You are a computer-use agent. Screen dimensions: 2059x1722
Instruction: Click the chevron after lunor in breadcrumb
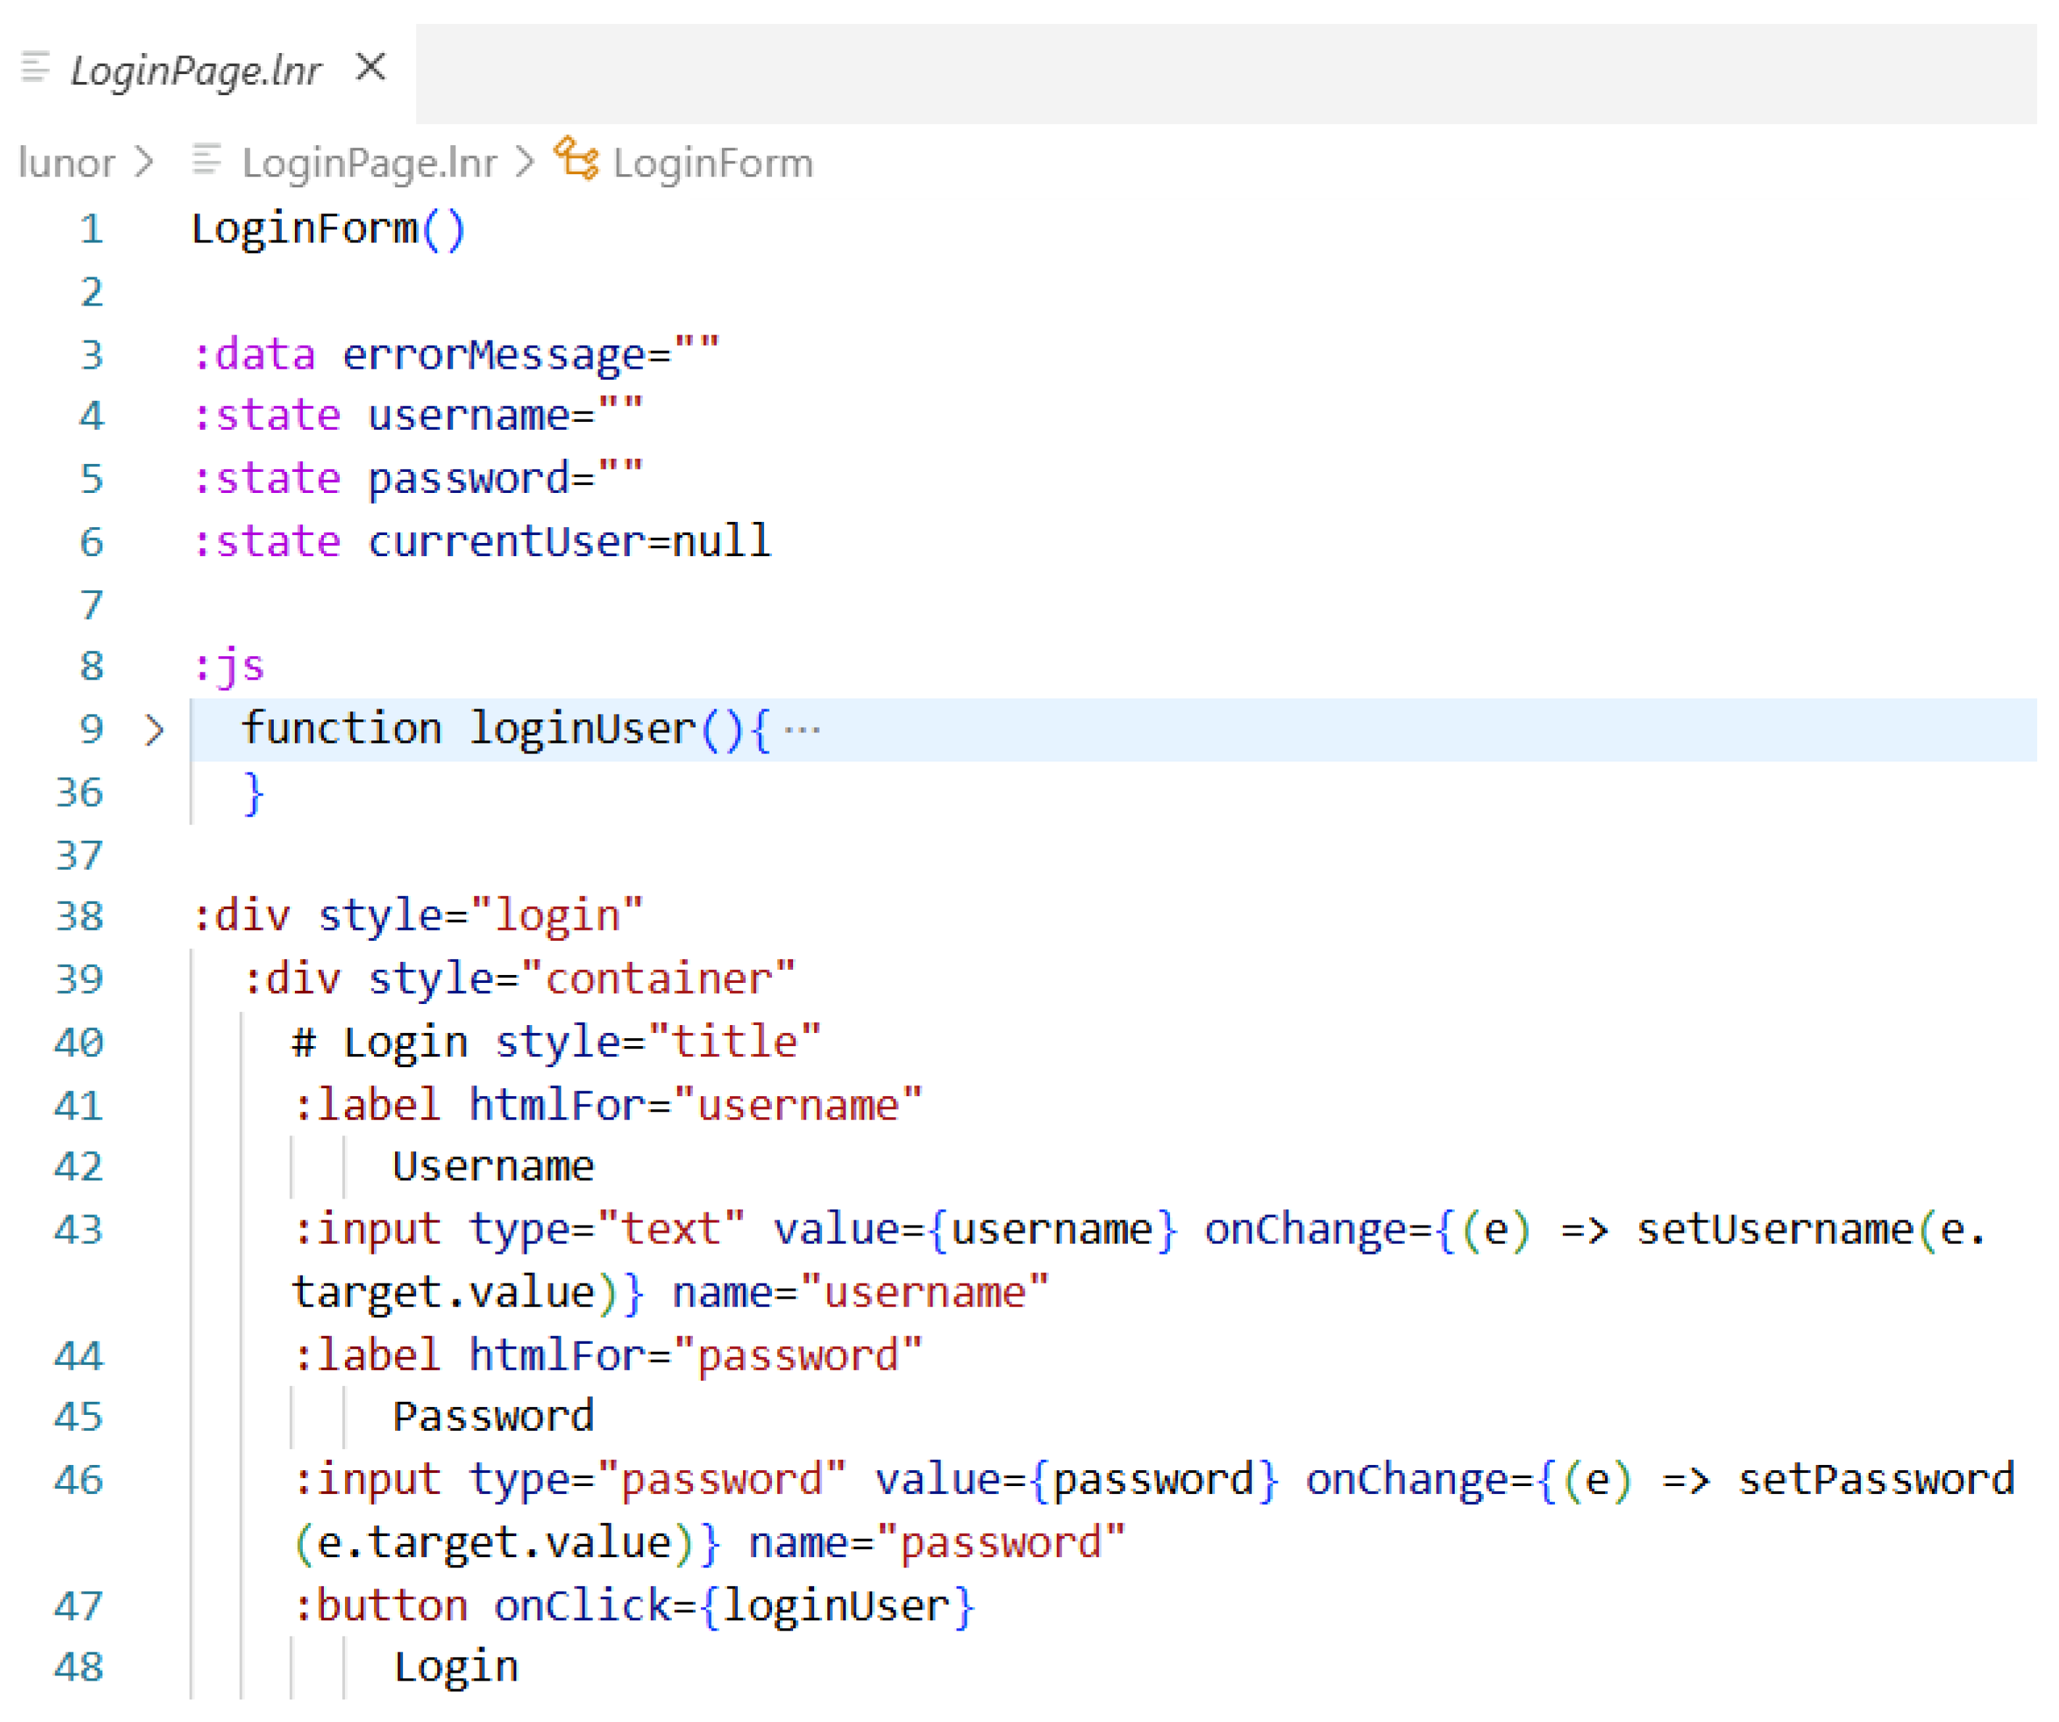pos(144,162)
